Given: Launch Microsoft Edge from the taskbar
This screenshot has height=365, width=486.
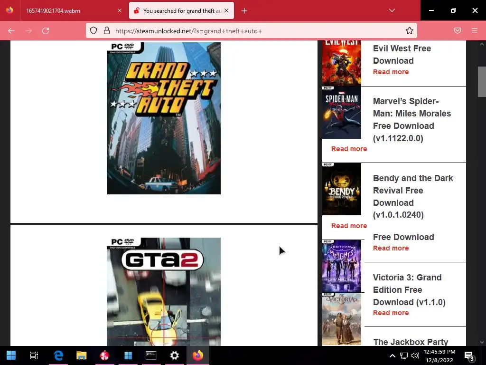Looking at the screenshot, I should click(x=58, y=355).
